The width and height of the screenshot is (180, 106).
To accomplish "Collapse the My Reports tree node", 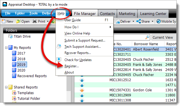I will (6, 47).
